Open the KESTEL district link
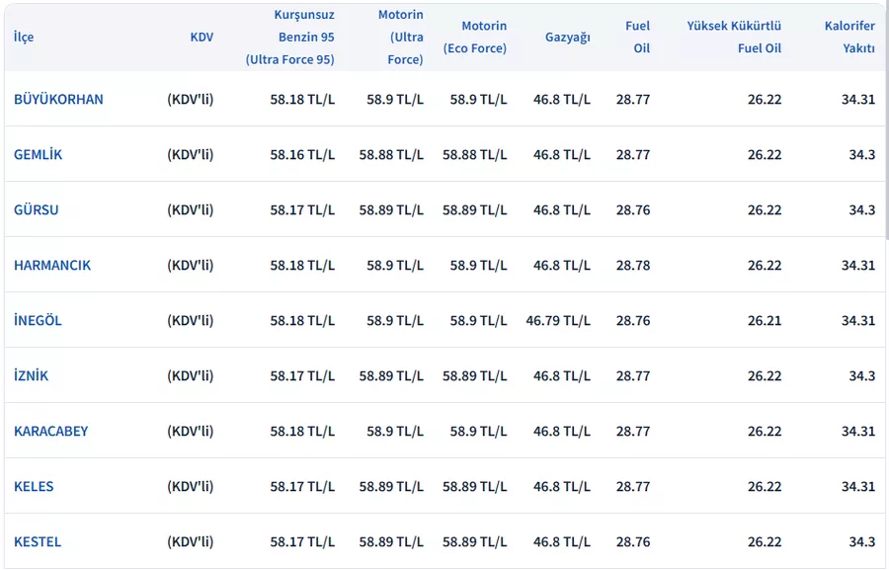This screenshot has height=570, width=889. coord(38,542)
